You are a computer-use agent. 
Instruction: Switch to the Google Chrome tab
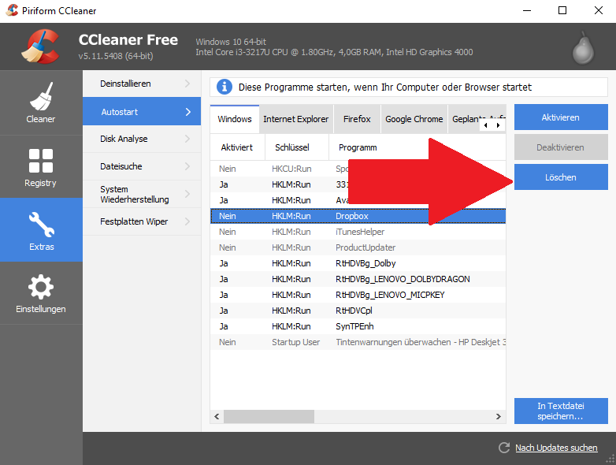pyautogui.click(x=414, y=119)
